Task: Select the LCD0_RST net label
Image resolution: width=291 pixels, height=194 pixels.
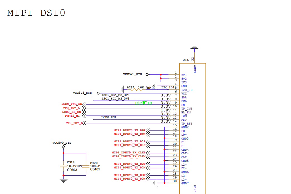Action: (109, 117)
